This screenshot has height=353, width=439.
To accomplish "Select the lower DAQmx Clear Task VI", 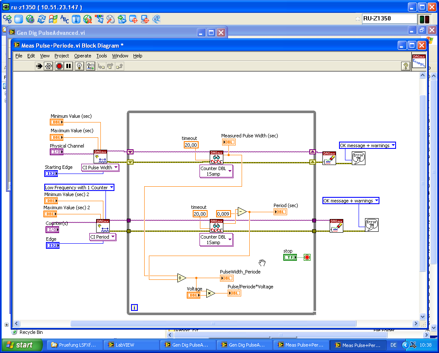I will click(x=336, y=226).
